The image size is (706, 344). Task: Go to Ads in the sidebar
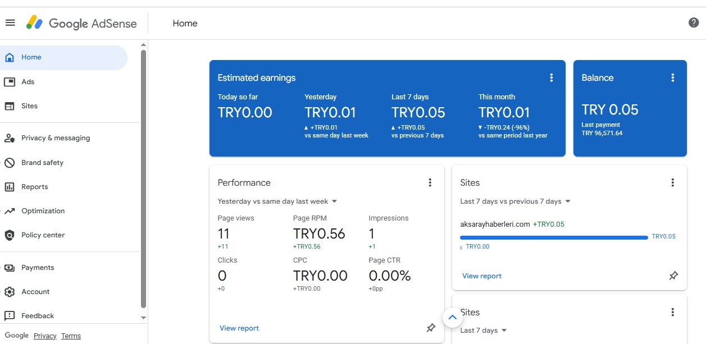28,82
